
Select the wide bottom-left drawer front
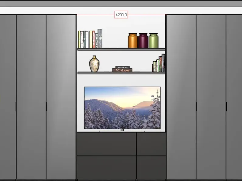[106, 168]
